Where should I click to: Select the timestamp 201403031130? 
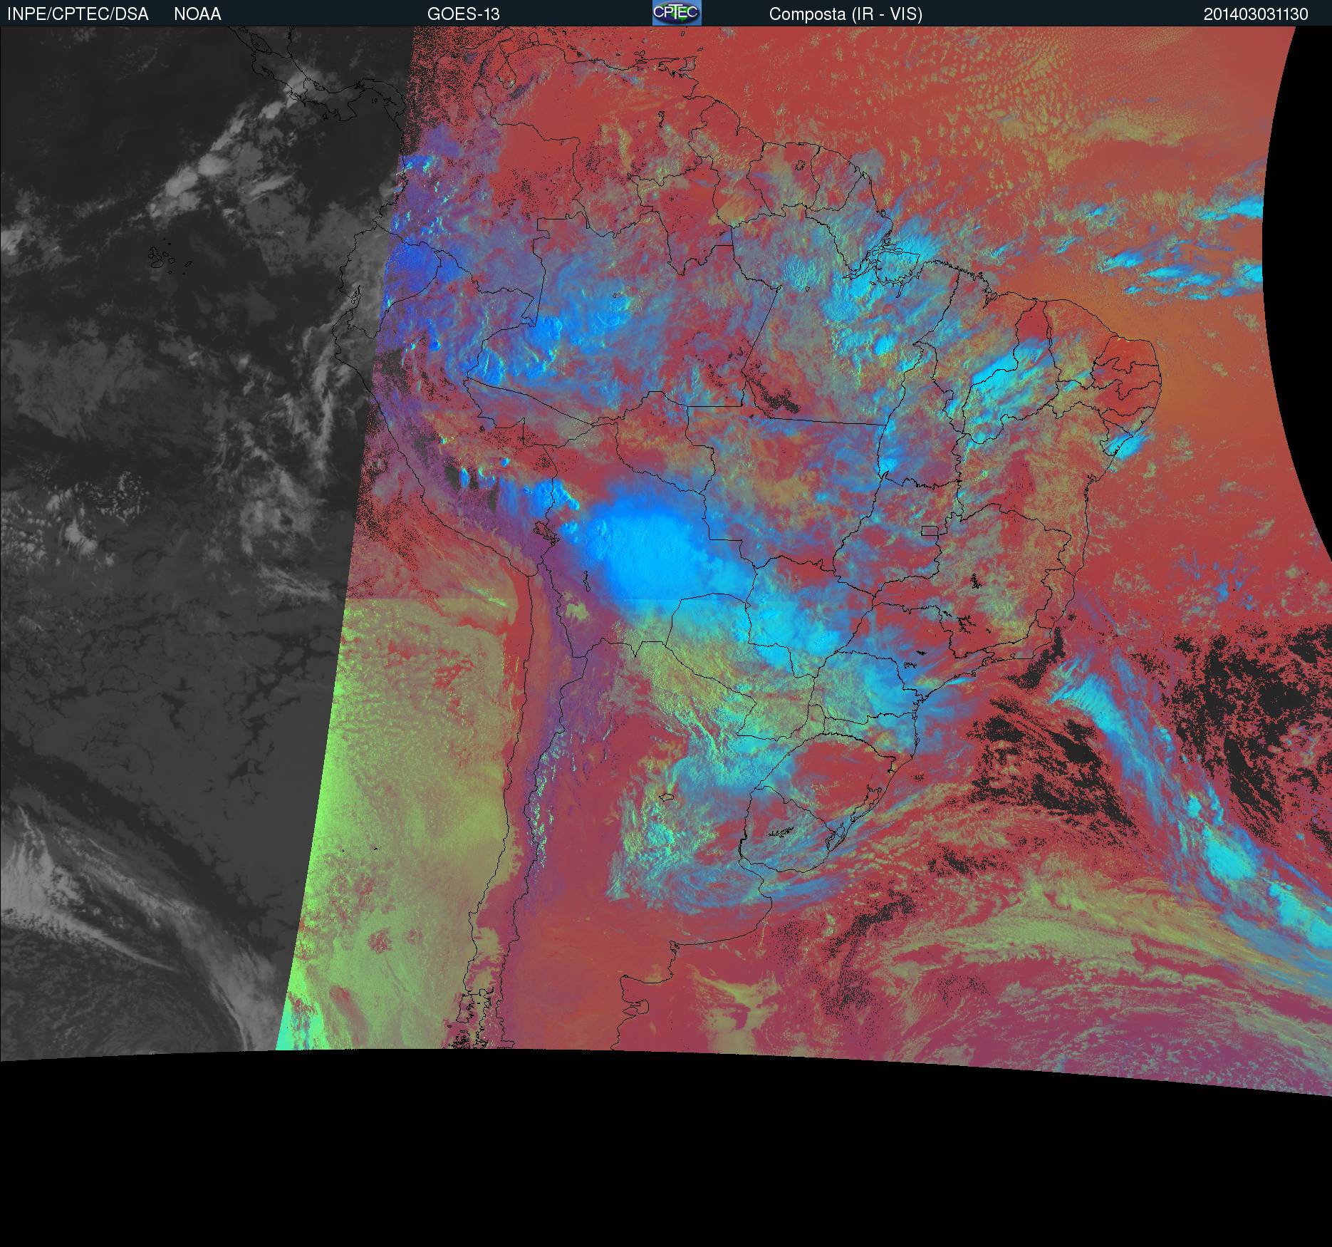[x=1256, y=14]
